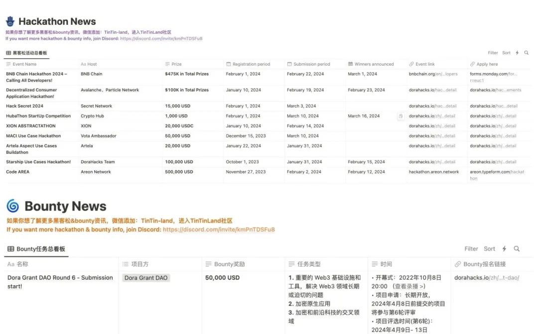The height and width of the screenshot is (334, 538).
Task: Click the Prize column header
Action: point(176,64)
